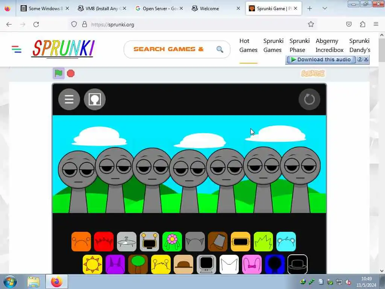
Task: Select the purple horned character icon
Action: (x=115, y=265)
